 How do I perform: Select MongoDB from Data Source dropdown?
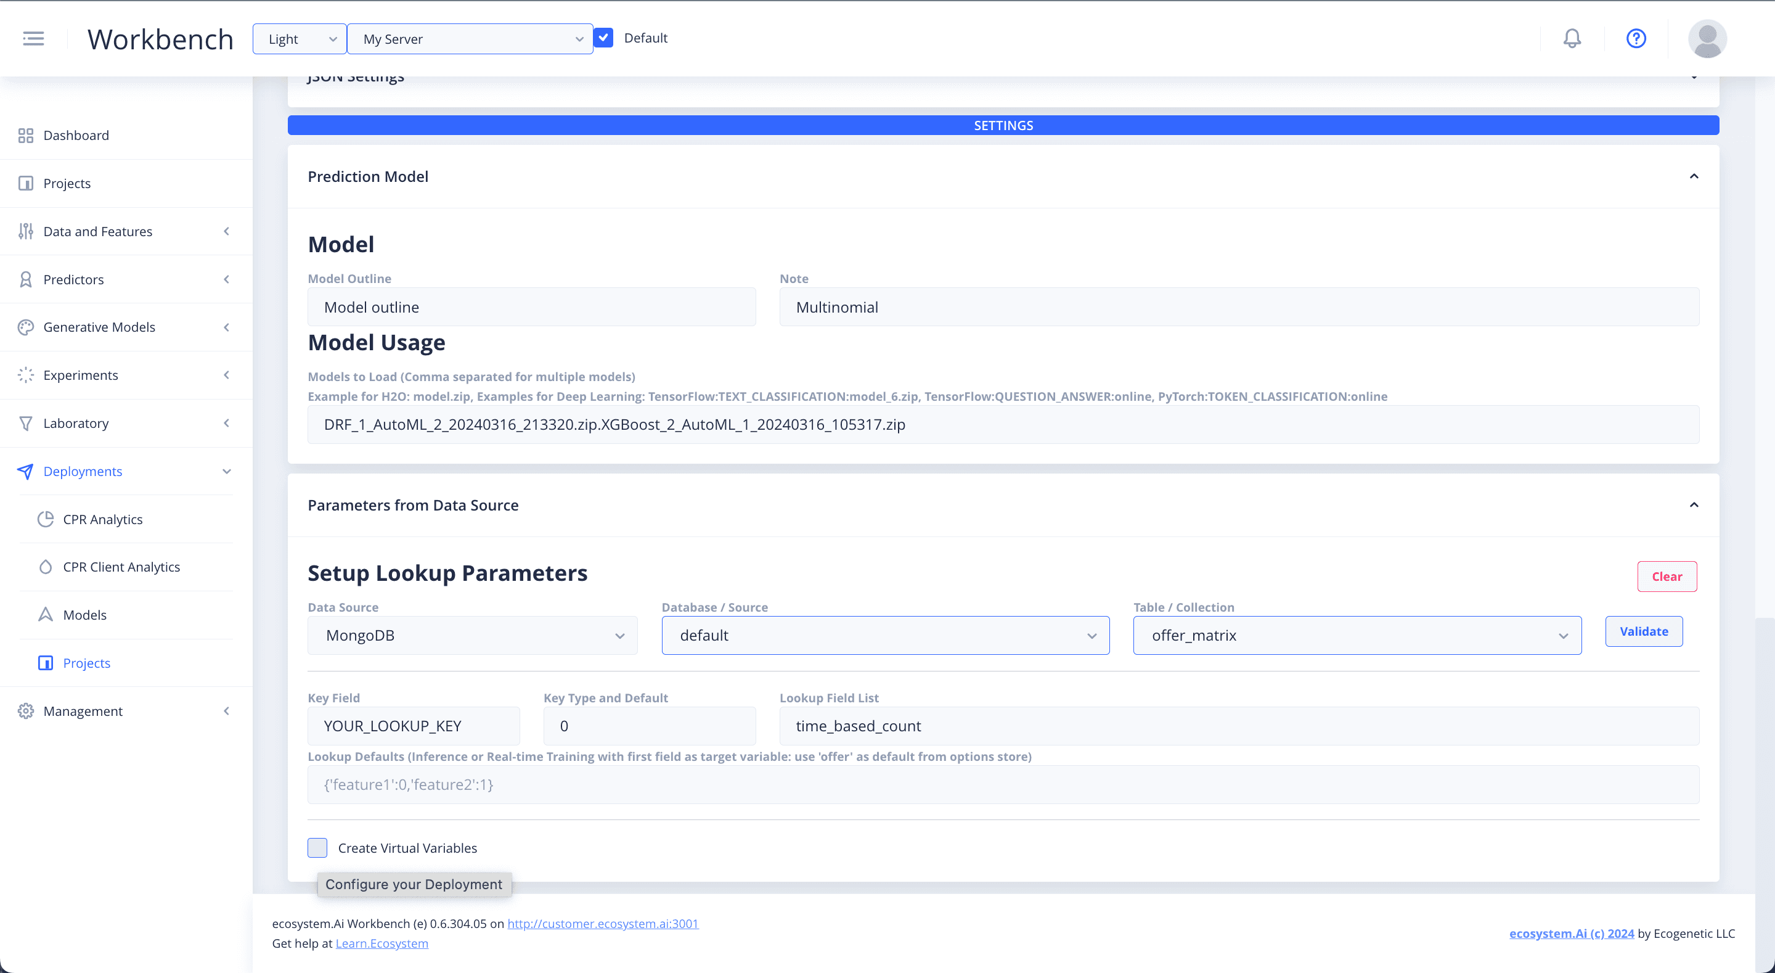coord(472,635)
